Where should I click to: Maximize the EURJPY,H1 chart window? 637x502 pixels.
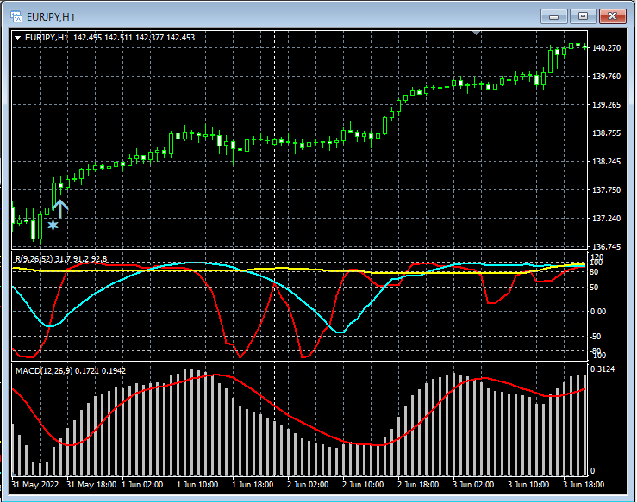(x=583, y=15)
